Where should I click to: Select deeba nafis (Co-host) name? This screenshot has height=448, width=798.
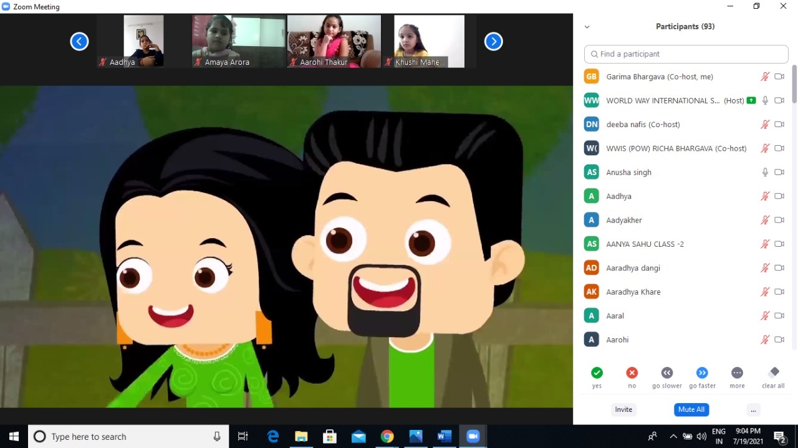tap(643, 125)
